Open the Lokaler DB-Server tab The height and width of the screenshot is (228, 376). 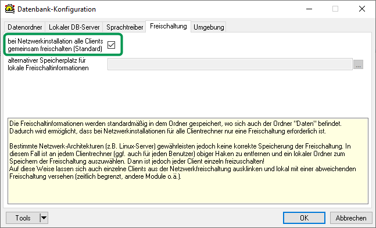coord(74,27)
